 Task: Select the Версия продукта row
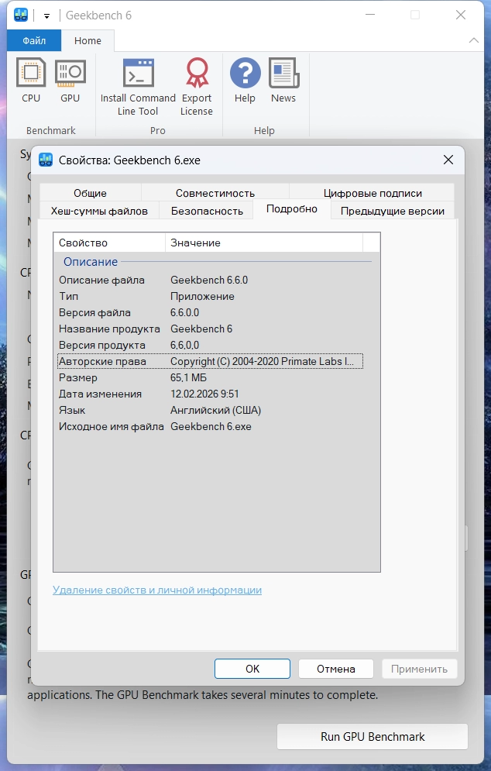[x=211, y=345]
